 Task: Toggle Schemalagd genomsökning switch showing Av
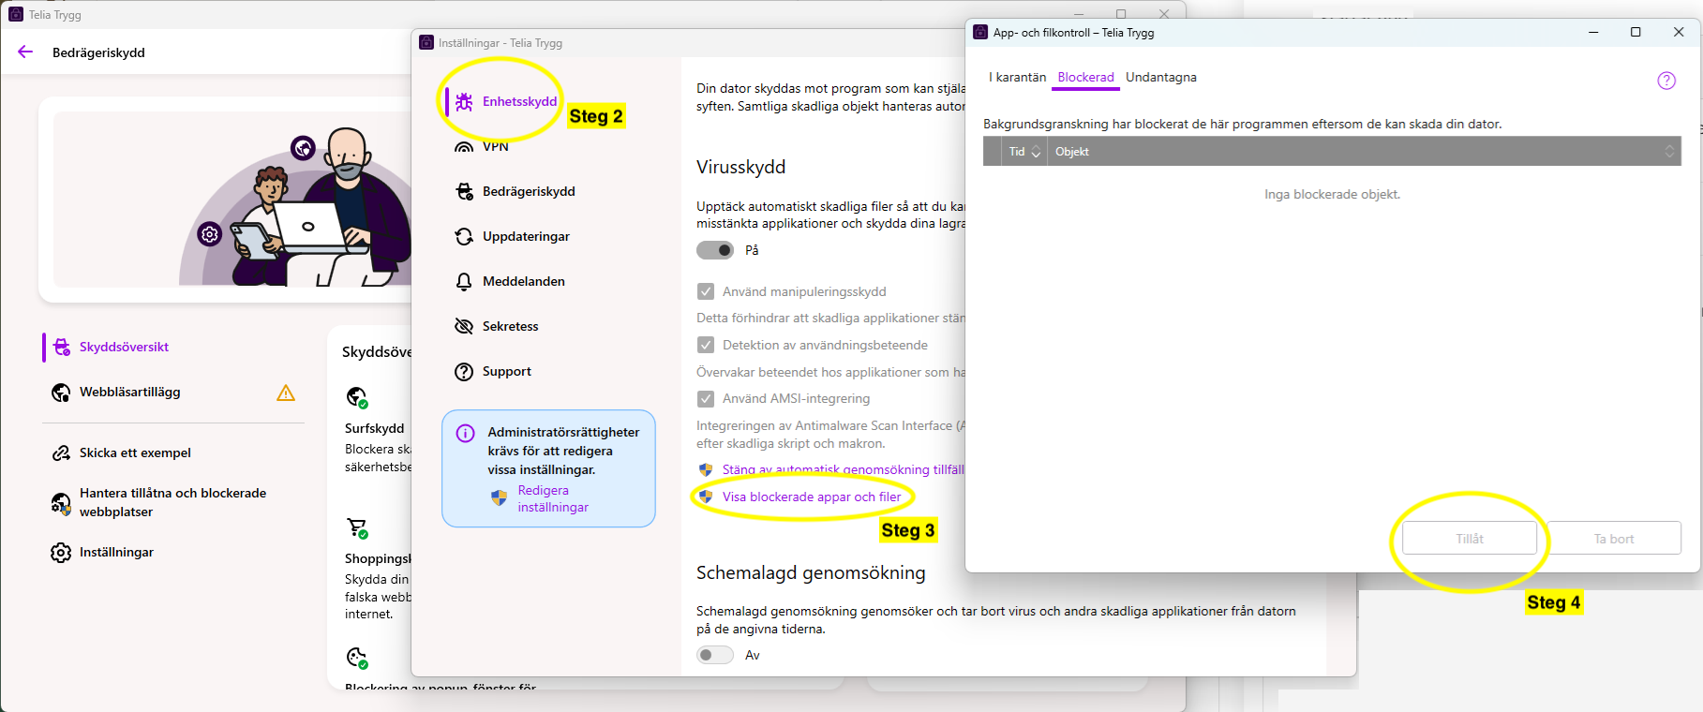[x=715, y=655]
